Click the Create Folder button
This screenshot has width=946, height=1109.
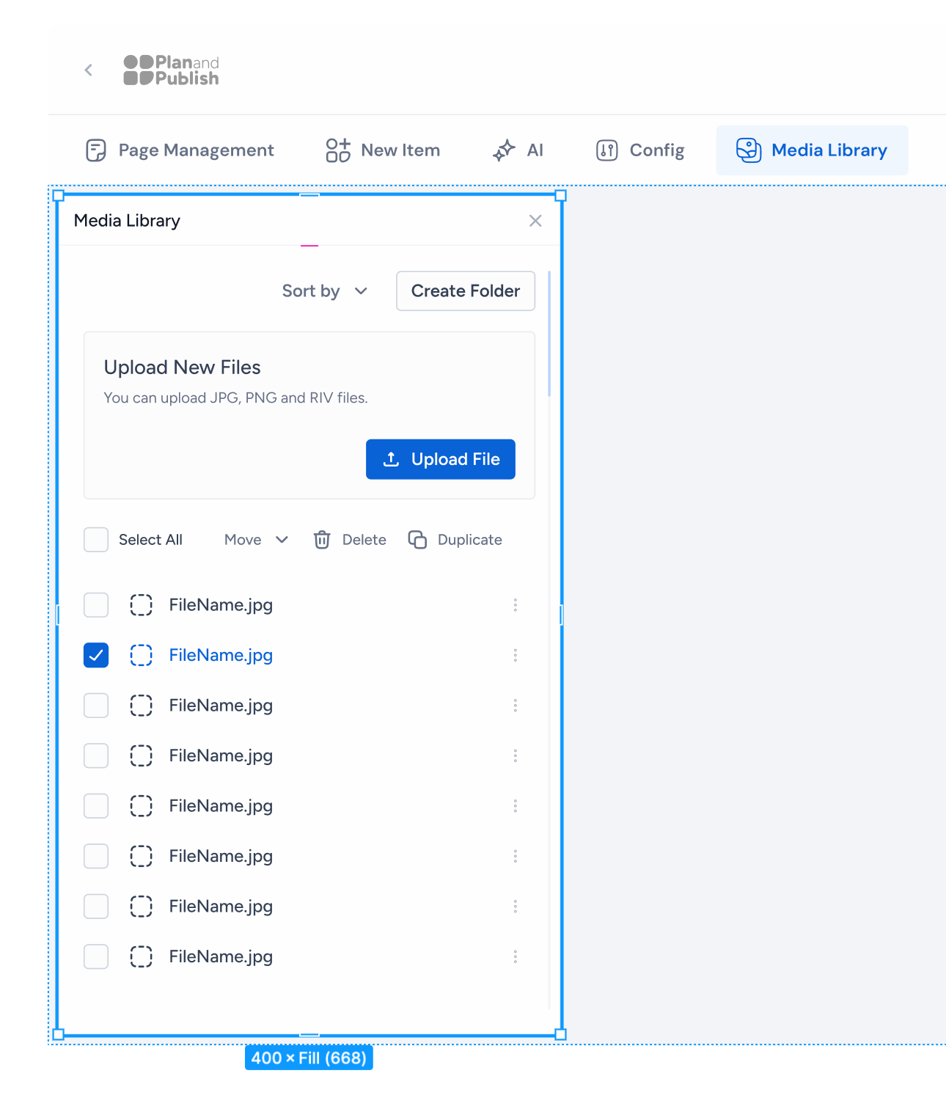(x=466, y=291)
